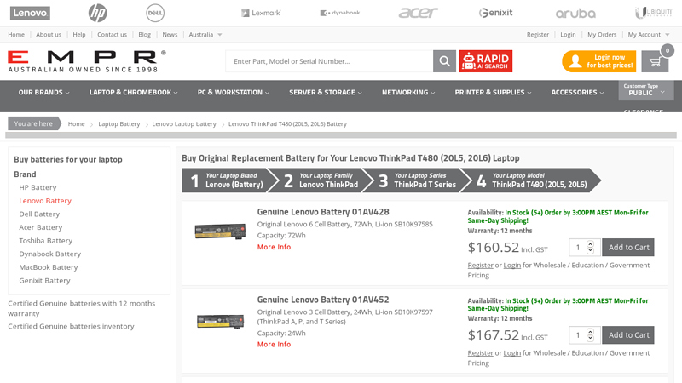This screenshot has width=682, height=383.
Task: Go to Home in top bar
Action: click(16, 35)
